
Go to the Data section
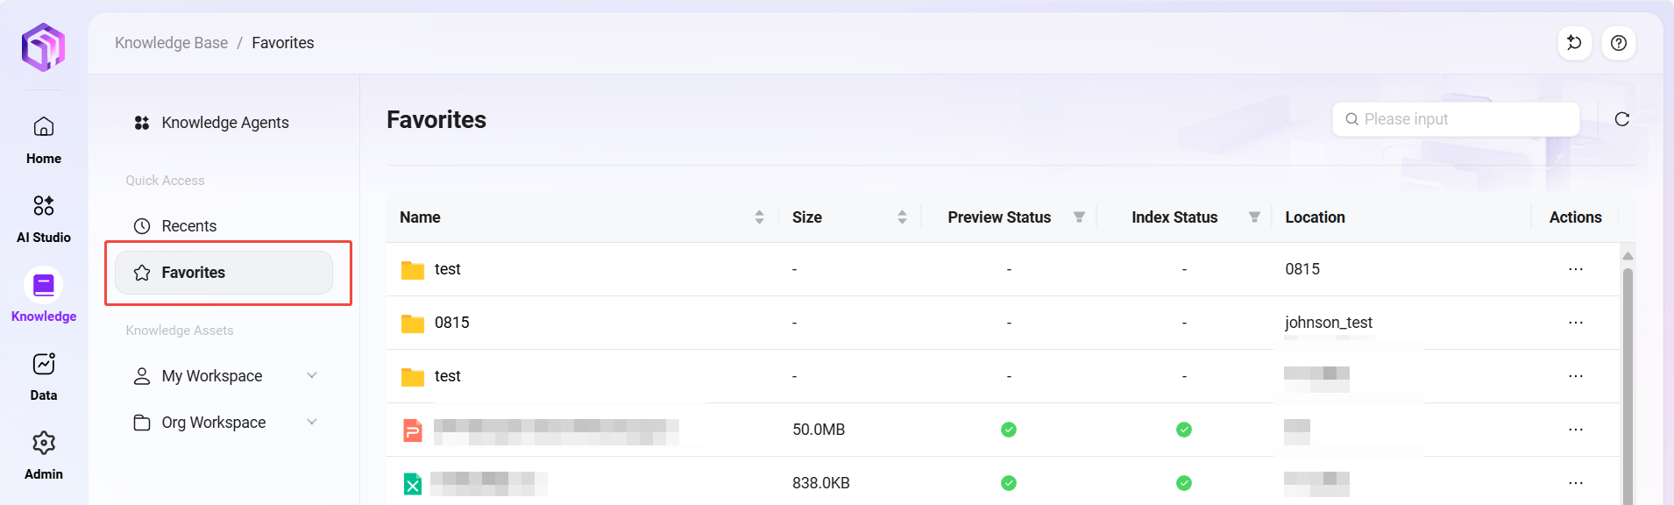point(43,376)
